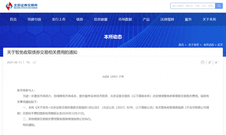This screenshot has height=135, width=226.
Task: Open the 市场数据 navigation menu item
Action: pyautogui.click(x=125, y=19)
